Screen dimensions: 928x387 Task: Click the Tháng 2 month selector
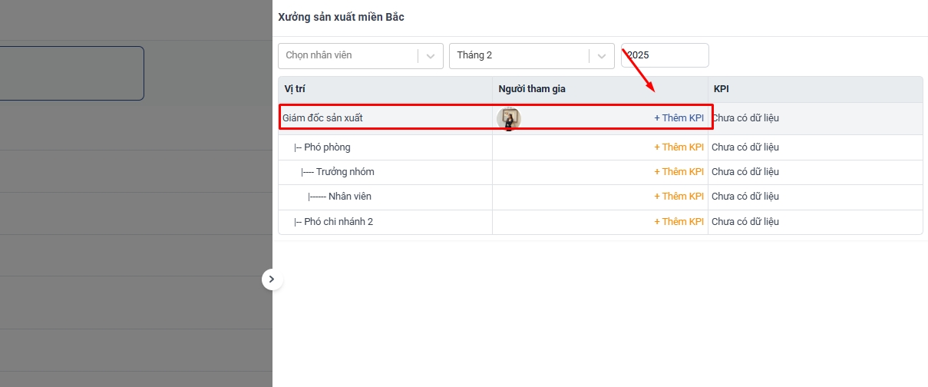click(x=532, y=55)
